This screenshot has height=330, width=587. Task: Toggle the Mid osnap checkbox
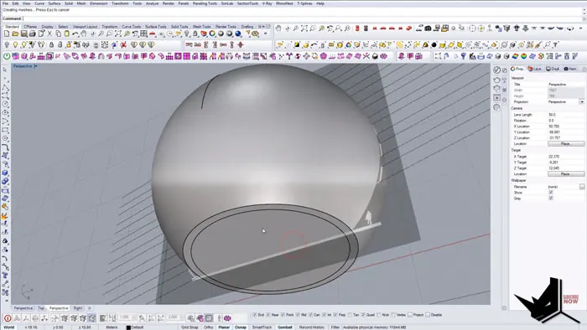(x=298, y=315)
